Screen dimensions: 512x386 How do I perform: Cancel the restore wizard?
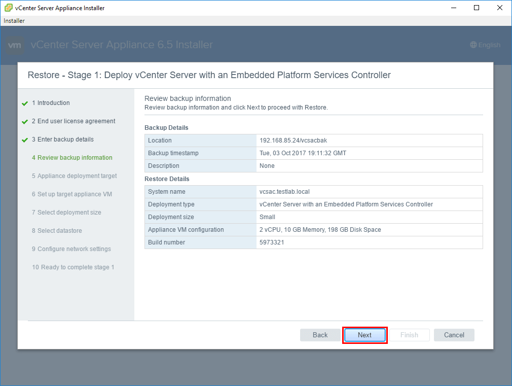pos(454,335)
